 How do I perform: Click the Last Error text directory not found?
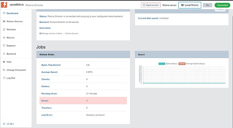[x=95, y=115]
